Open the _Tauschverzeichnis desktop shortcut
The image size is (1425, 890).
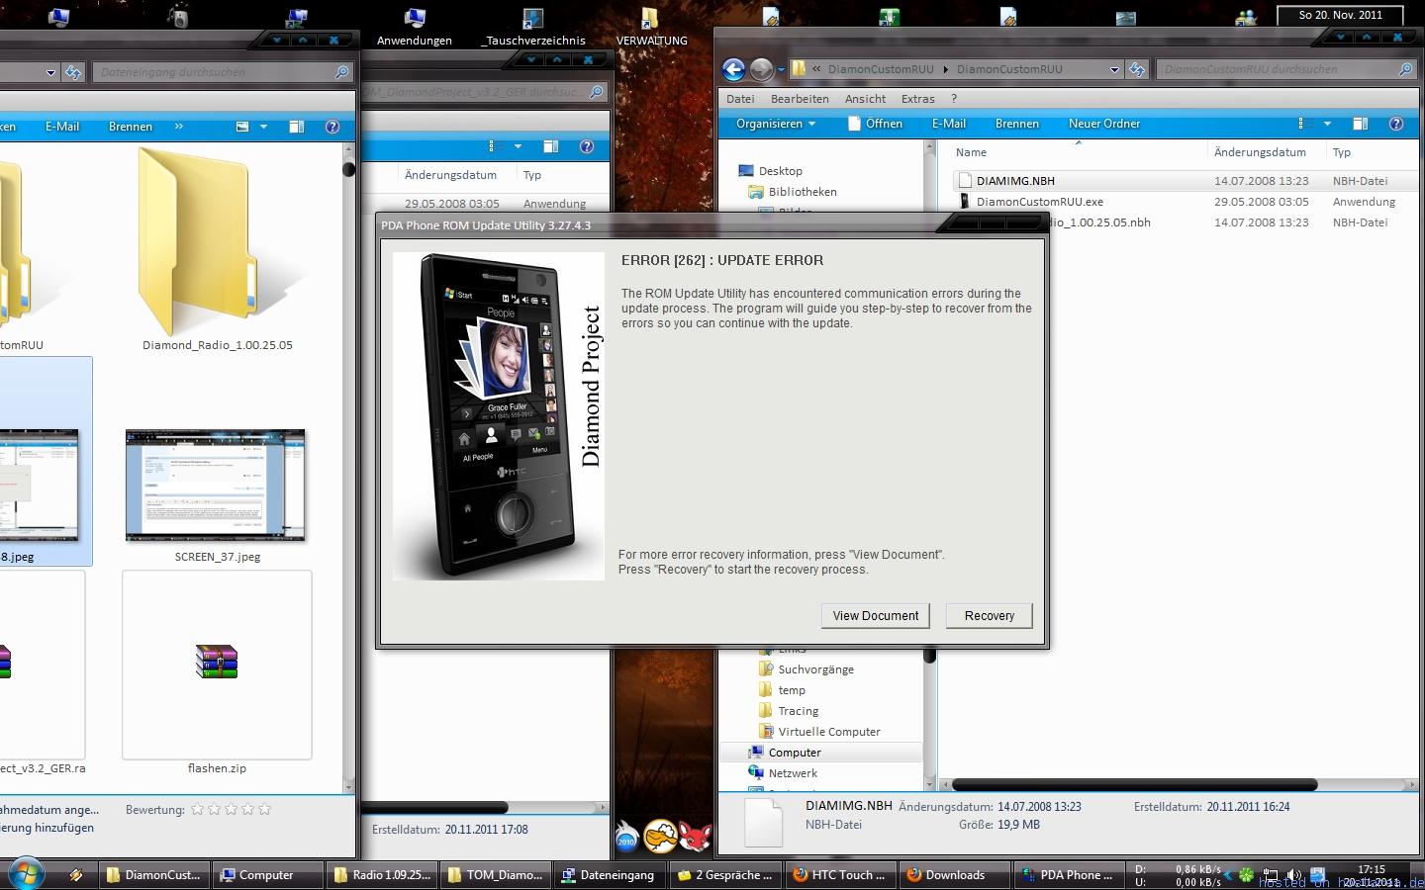[533, 27]
